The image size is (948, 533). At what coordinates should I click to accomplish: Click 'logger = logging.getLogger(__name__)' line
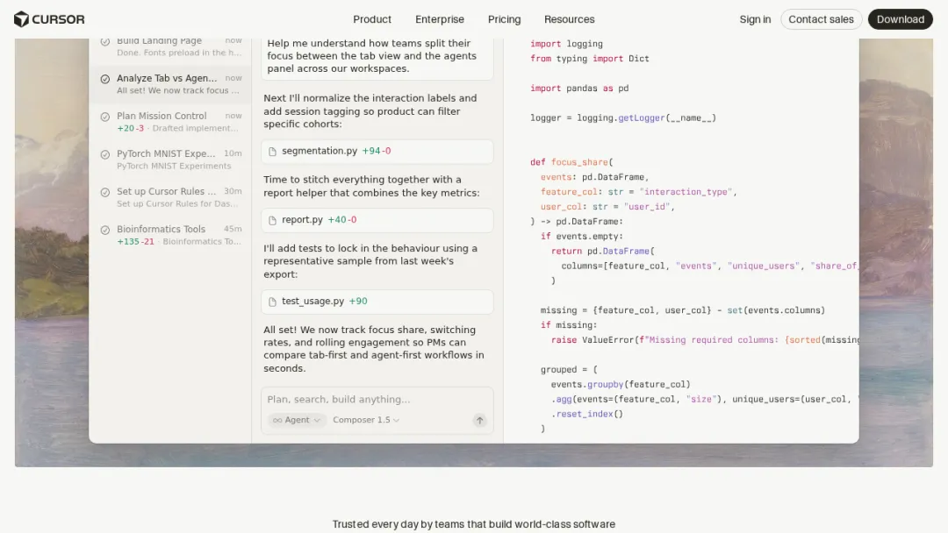[622, 117]
